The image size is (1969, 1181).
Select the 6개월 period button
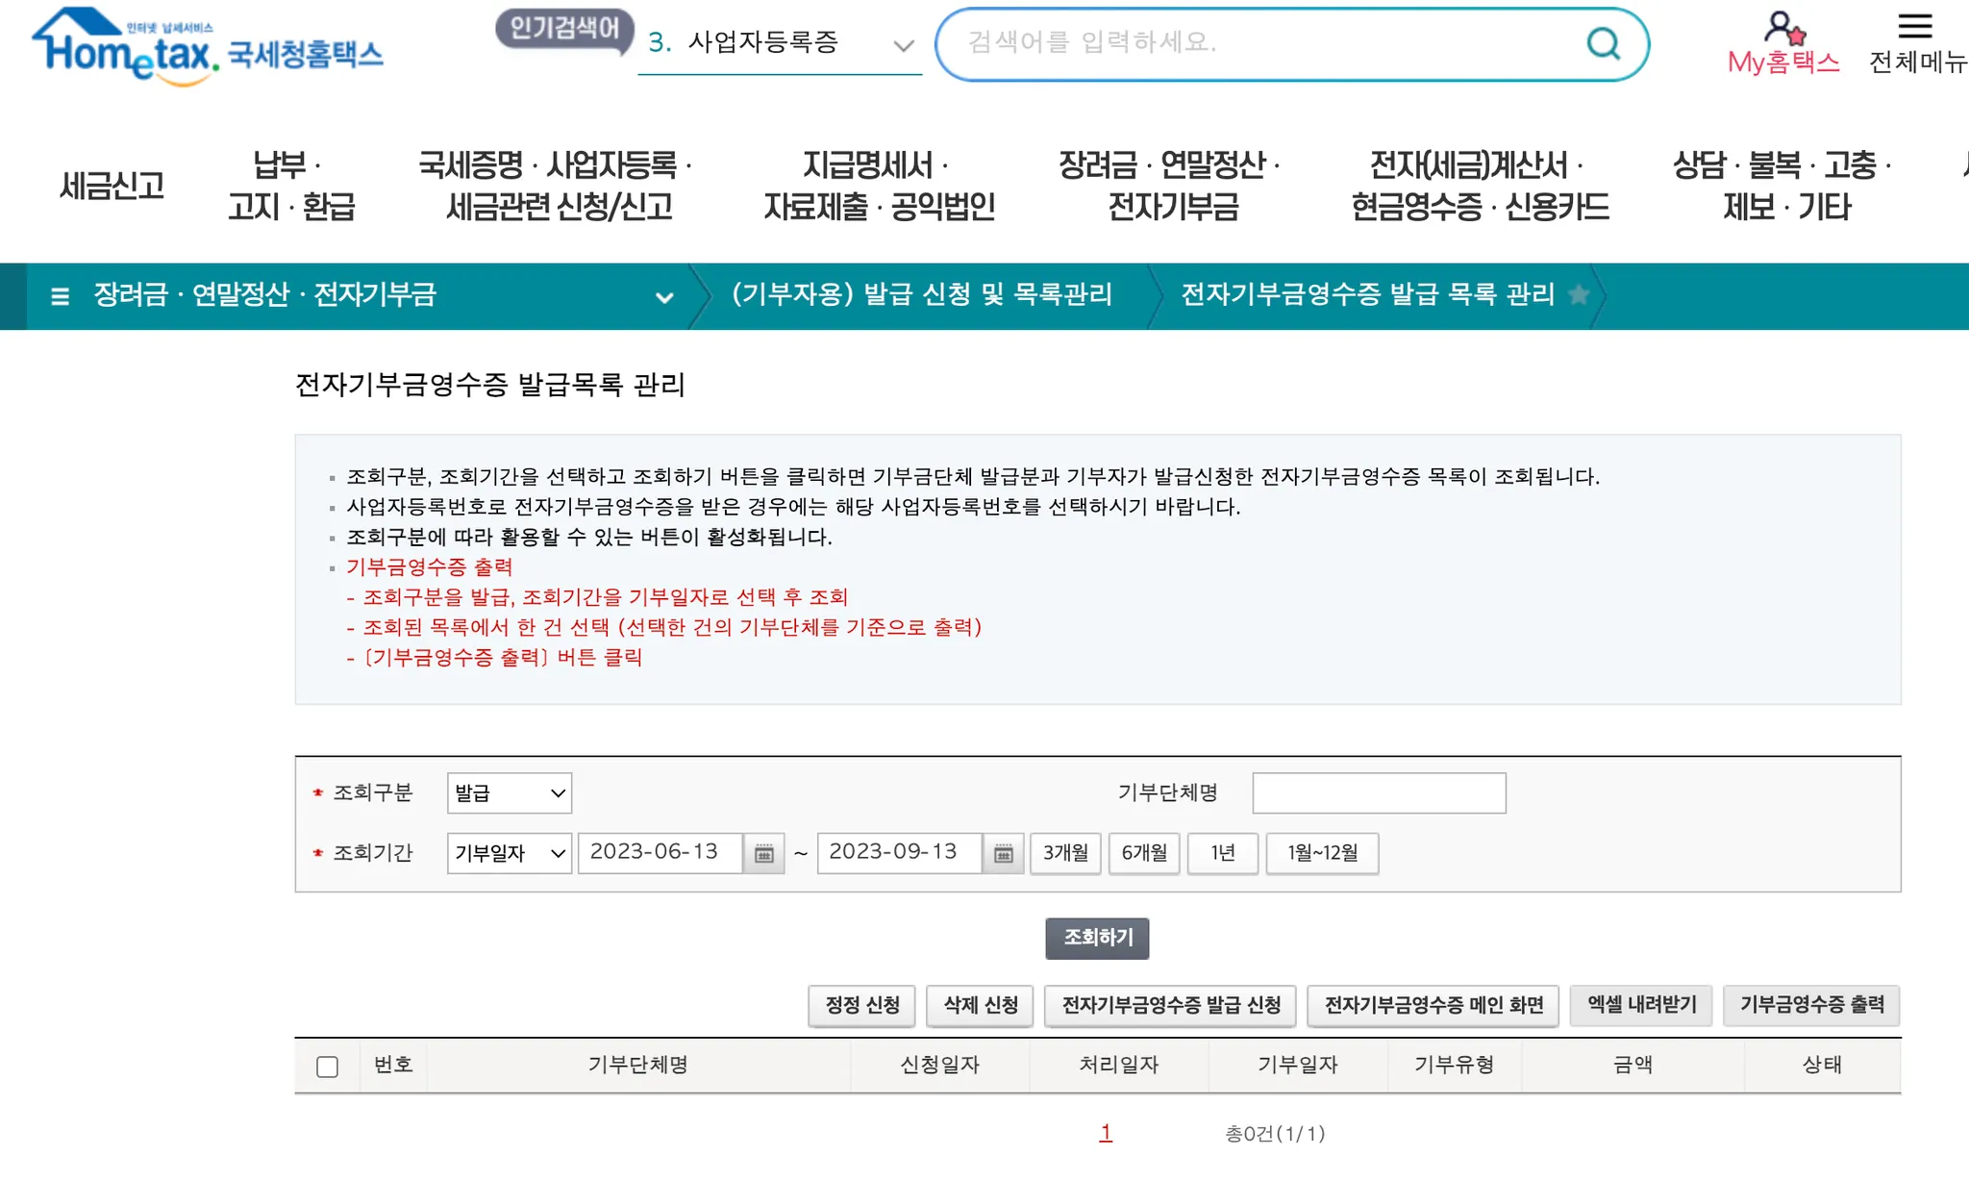coord(1144,853)
